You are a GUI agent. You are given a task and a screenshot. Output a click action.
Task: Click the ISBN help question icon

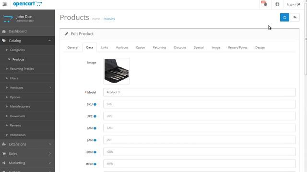pos(95,152)
